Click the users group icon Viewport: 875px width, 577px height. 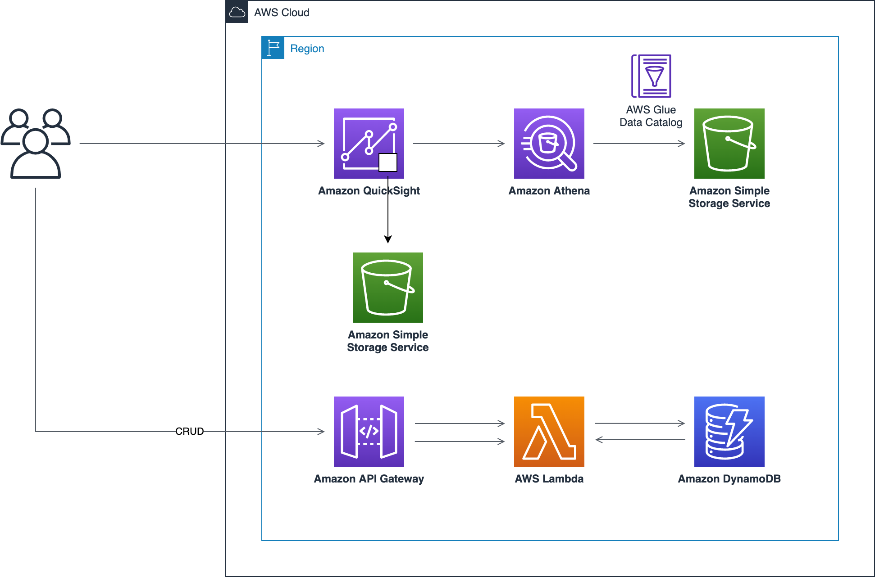tap(36, 144)
